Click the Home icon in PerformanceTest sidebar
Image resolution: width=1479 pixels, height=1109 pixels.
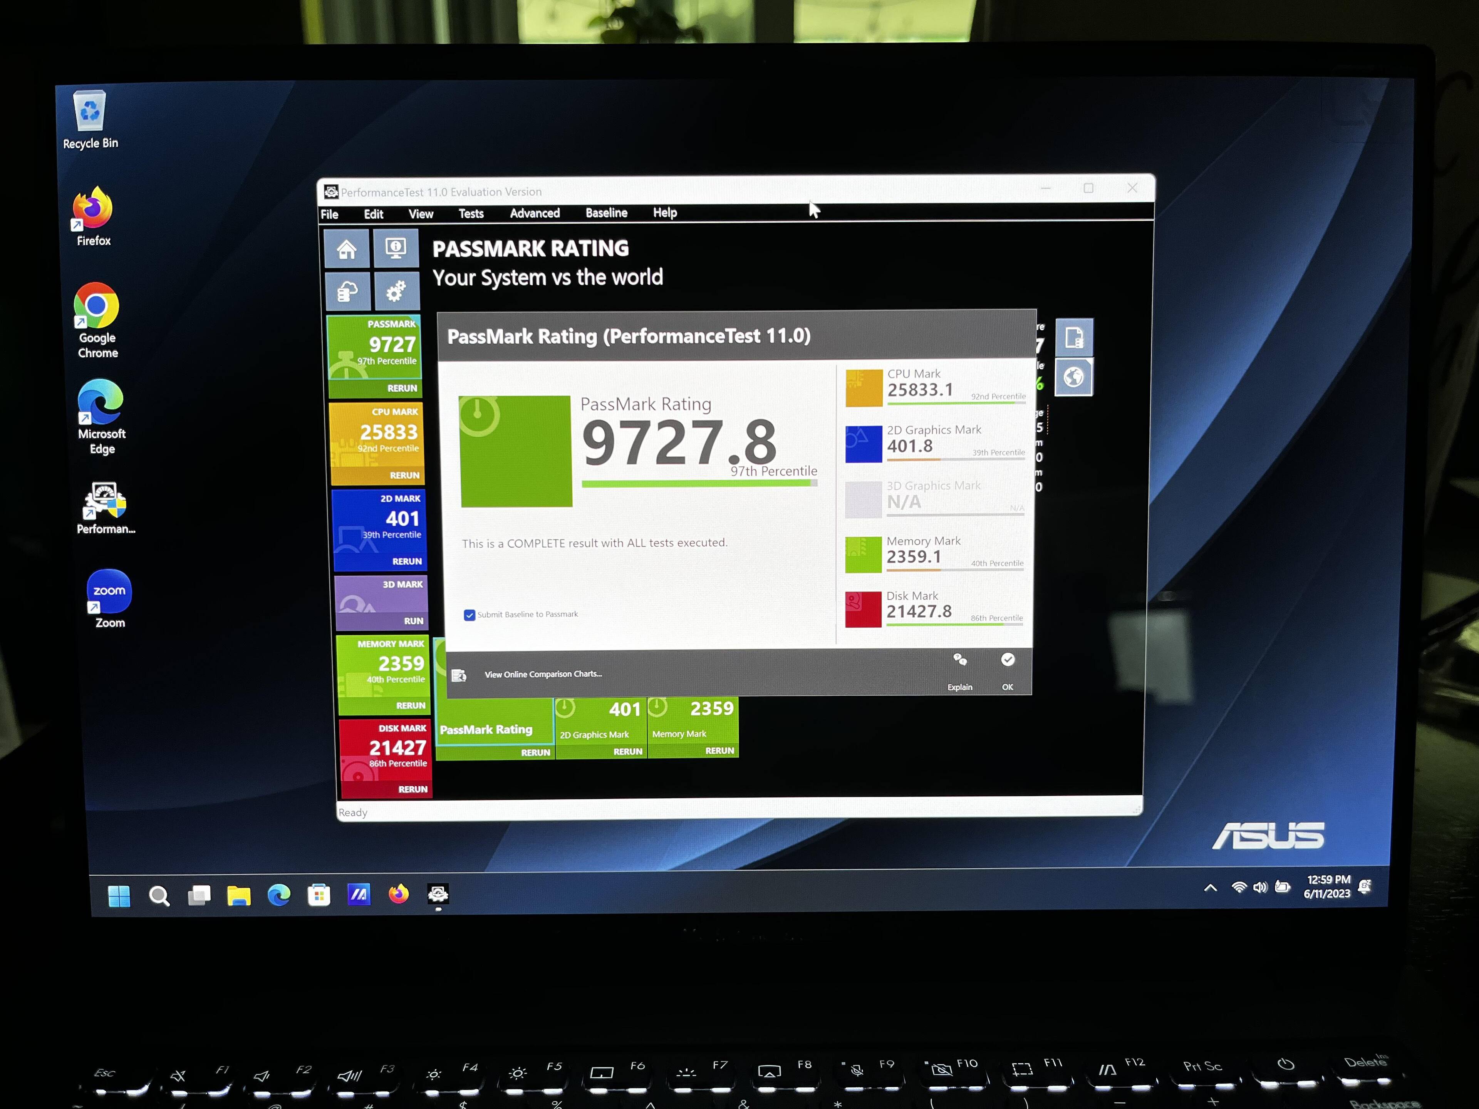pos(346,250)
